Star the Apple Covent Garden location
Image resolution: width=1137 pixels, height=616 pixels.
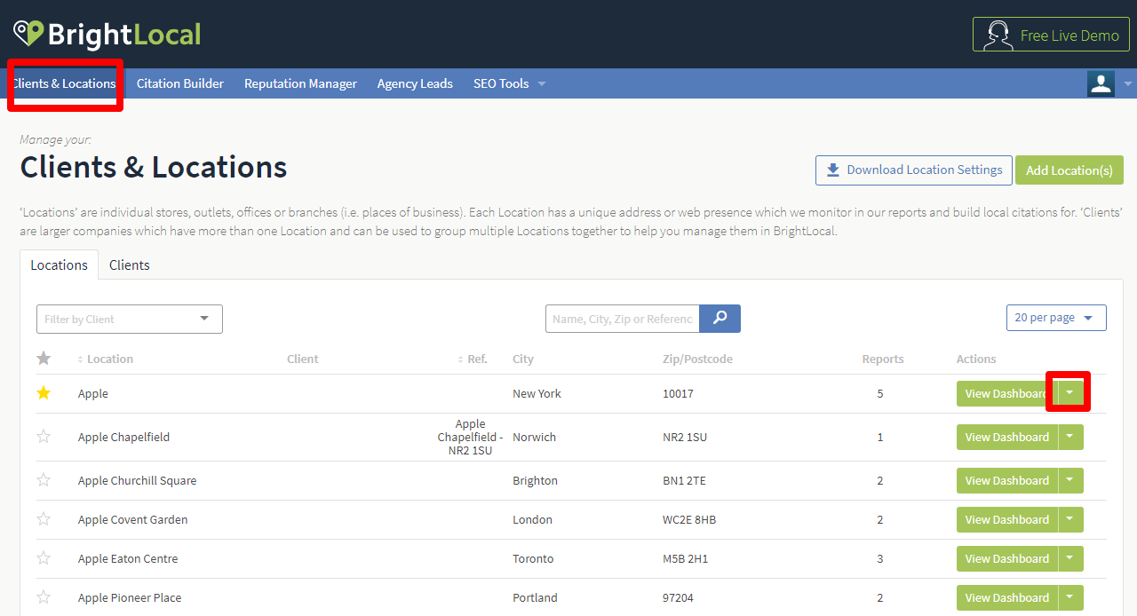pyautogui.click(x=44, y=519)
